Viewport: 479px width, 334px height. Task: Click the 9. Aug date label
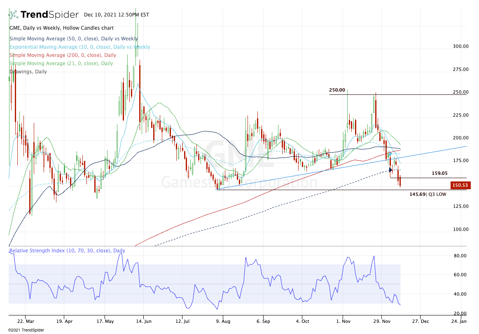point(223,321)
